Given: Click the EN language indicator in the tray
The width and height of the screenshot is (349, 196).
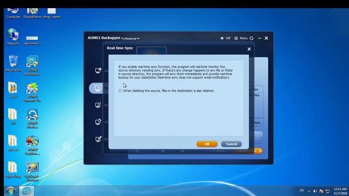Looking at the screenshot, I should pos(302,191).
